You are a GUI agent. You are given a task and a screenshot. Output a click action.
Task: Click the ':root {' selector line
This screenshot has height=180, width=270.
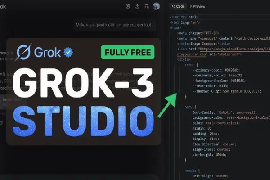tap(191, 65)
